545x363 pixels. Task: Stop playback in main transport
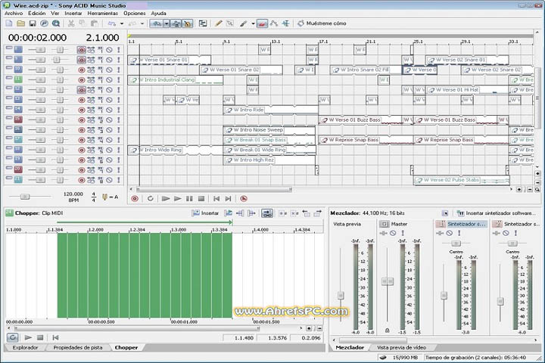tap(201, 199)
